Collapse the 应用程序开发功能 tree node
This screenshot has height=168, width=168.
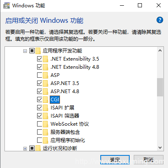[x=25, y=51]
